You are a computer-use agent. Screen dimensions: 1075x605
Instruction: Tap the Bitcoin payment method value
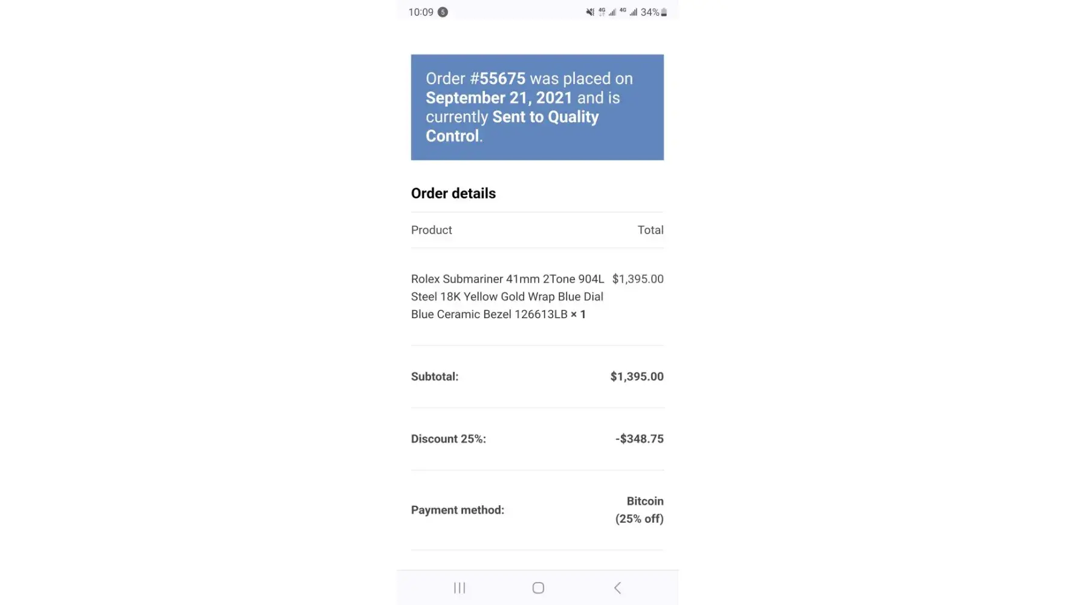645,502
